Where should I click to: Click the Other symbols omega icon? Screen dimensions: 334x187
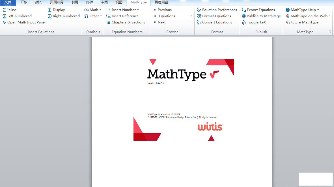pyautogui.click(x=86, y=16)
